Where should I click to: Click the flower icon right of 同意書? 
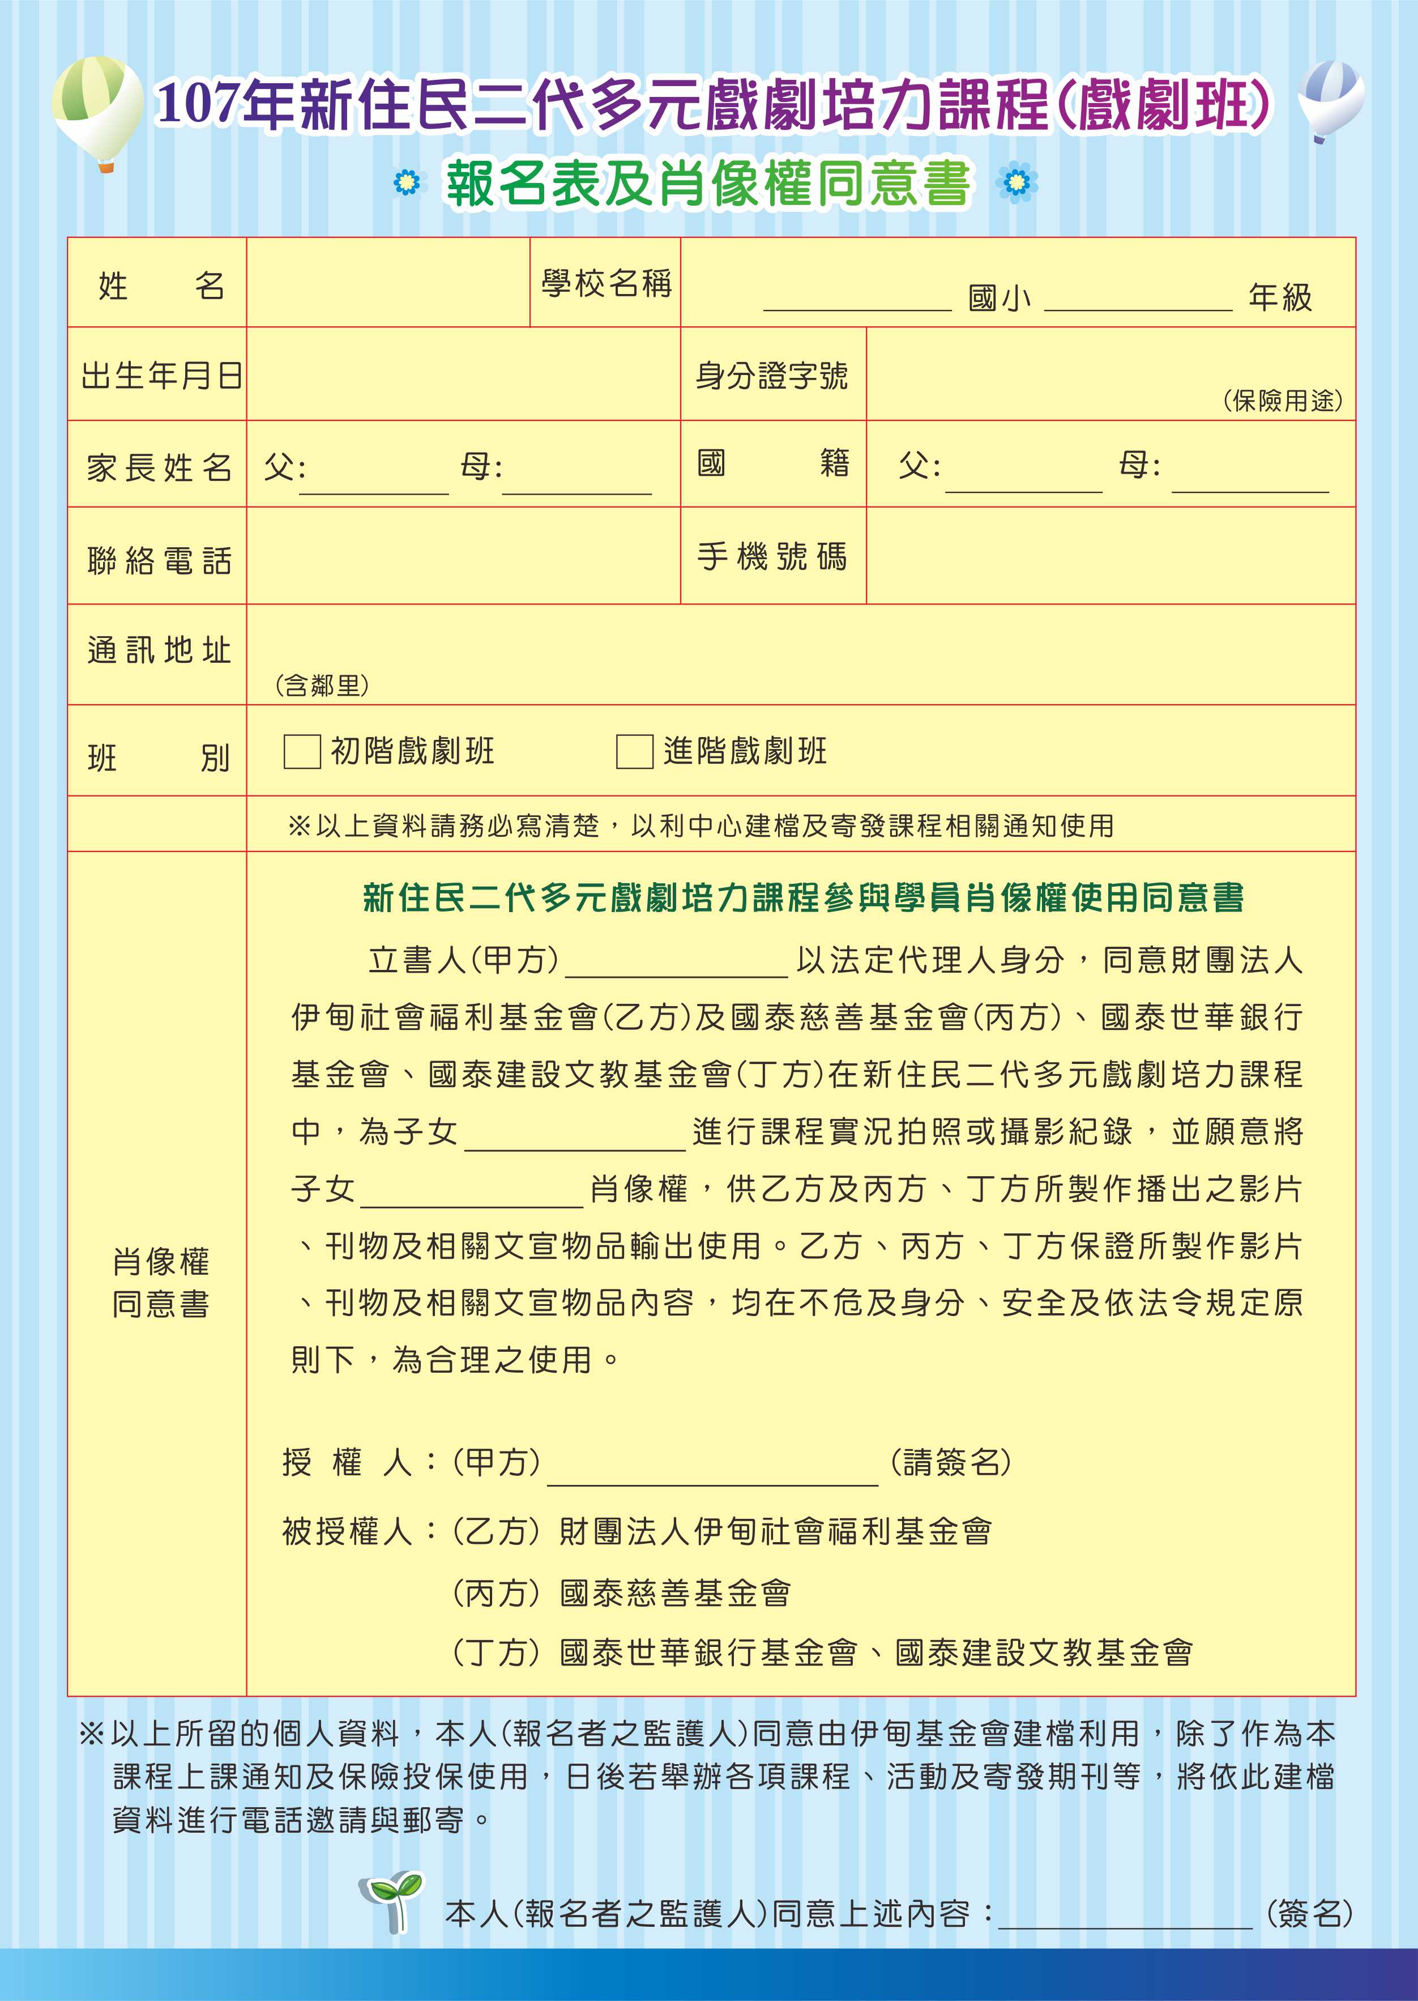tap(1016, 182)
